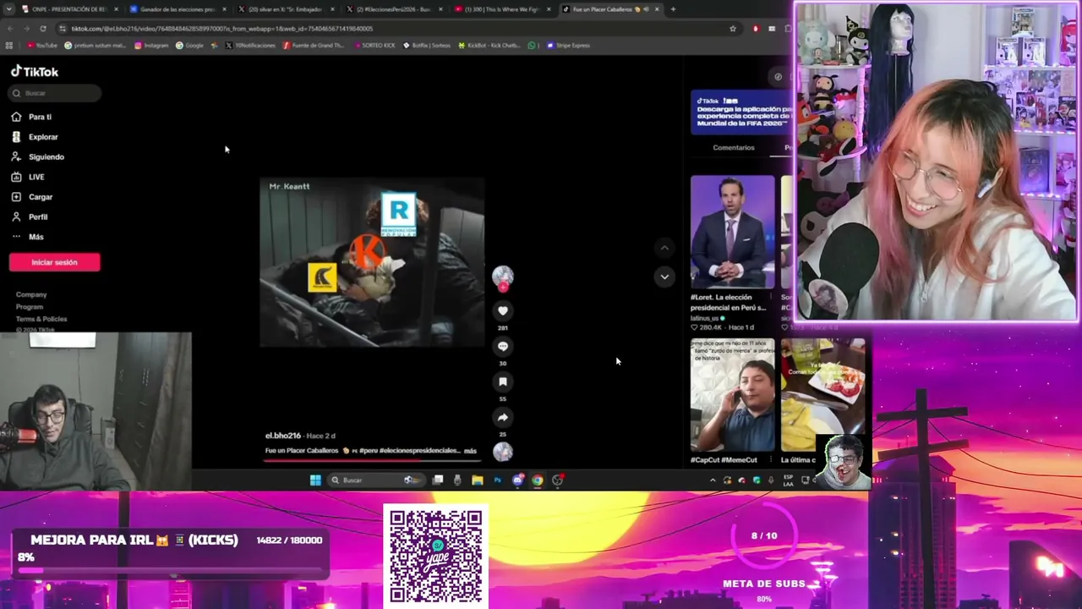Image resolution: width=1082 pixels, height=609 pixels.
Task: Open the SORTEO KICK bookmark
Action: coord(374,46)
